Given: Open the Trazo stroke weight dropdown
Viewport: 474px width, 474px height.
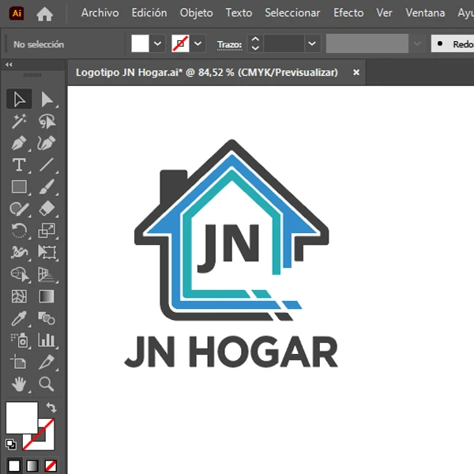Looking at the screenshot, I should [x=312, y=43].
